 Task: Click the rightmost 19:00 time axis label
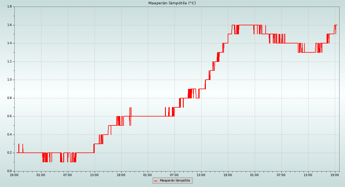pyautogui.click(x=335, y=175)
